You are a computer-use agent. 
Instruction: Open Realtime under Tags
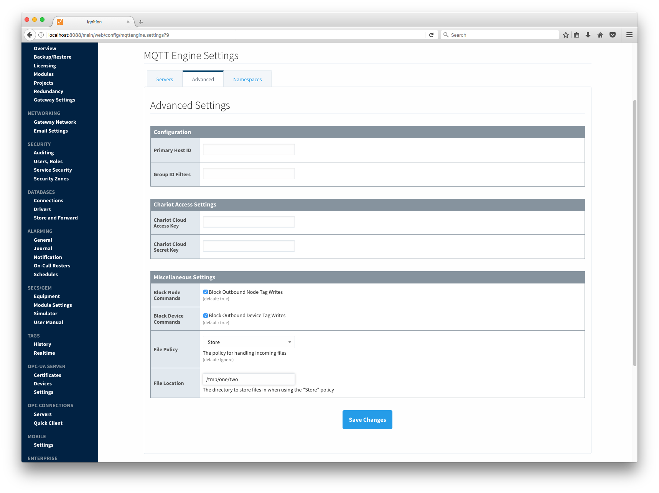(44, 353)
